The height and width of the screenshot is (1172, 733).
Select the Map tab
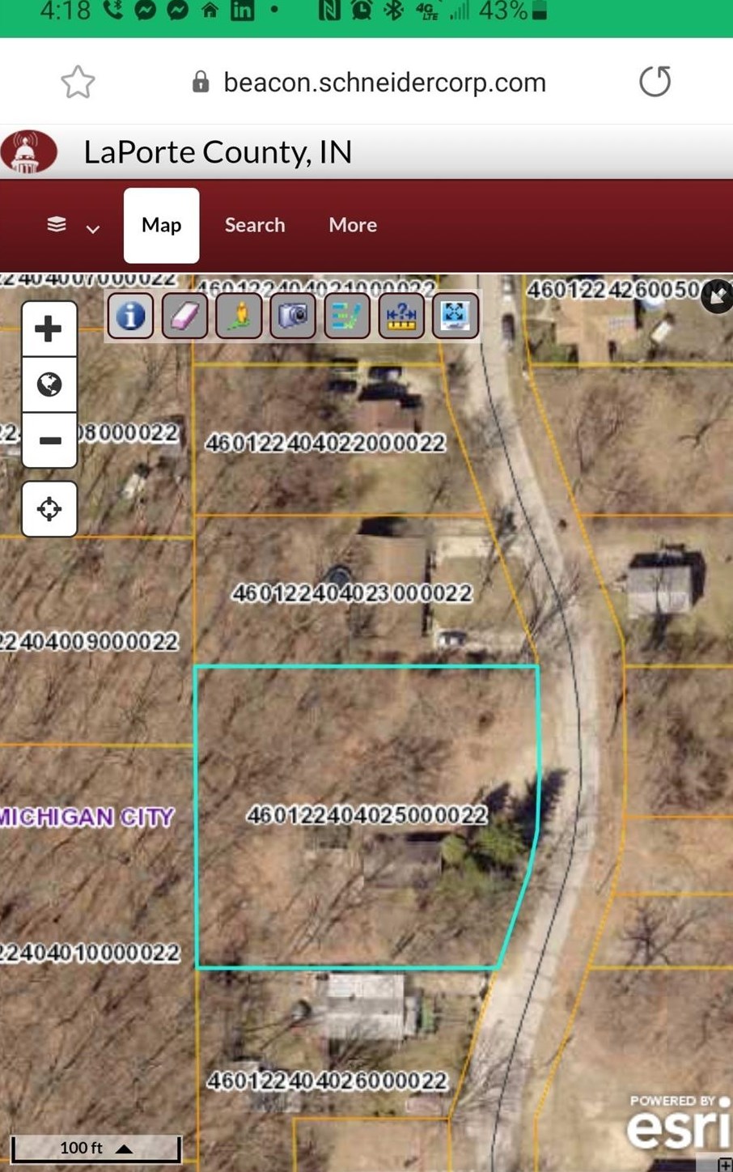point(160,225)
